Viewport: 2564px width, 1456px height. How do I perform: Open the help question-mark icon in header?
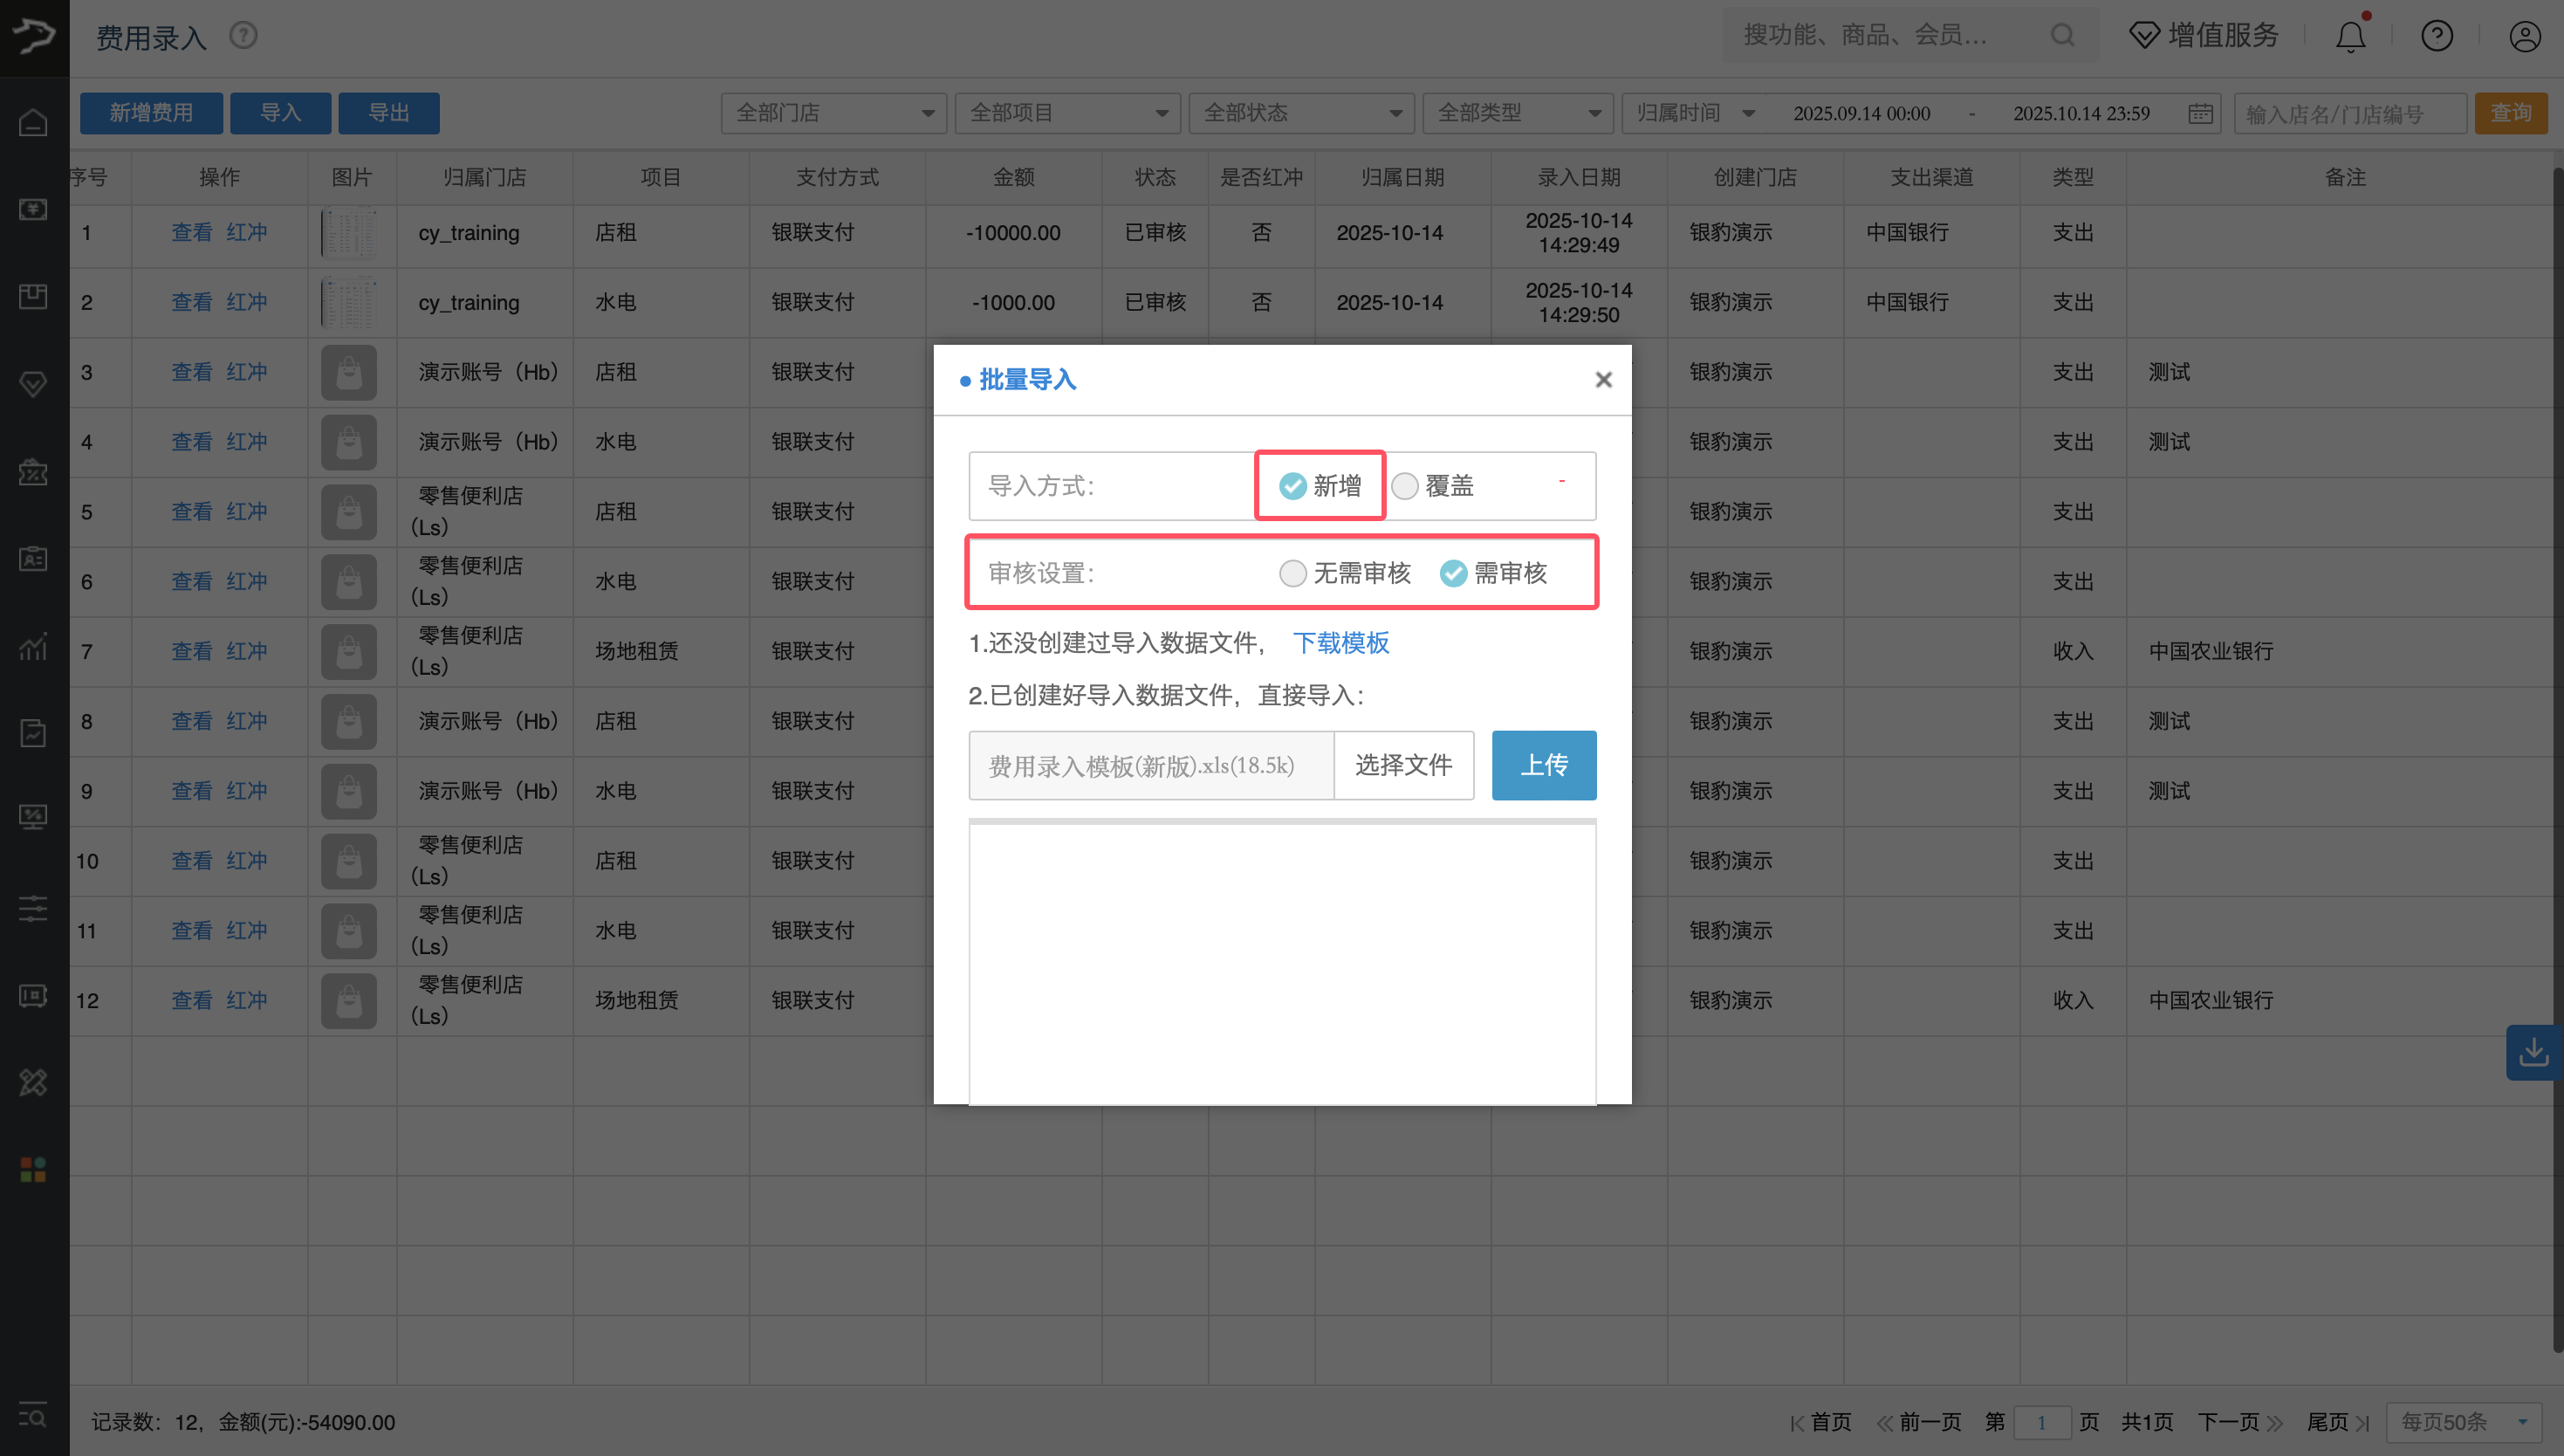[2436, 37]
